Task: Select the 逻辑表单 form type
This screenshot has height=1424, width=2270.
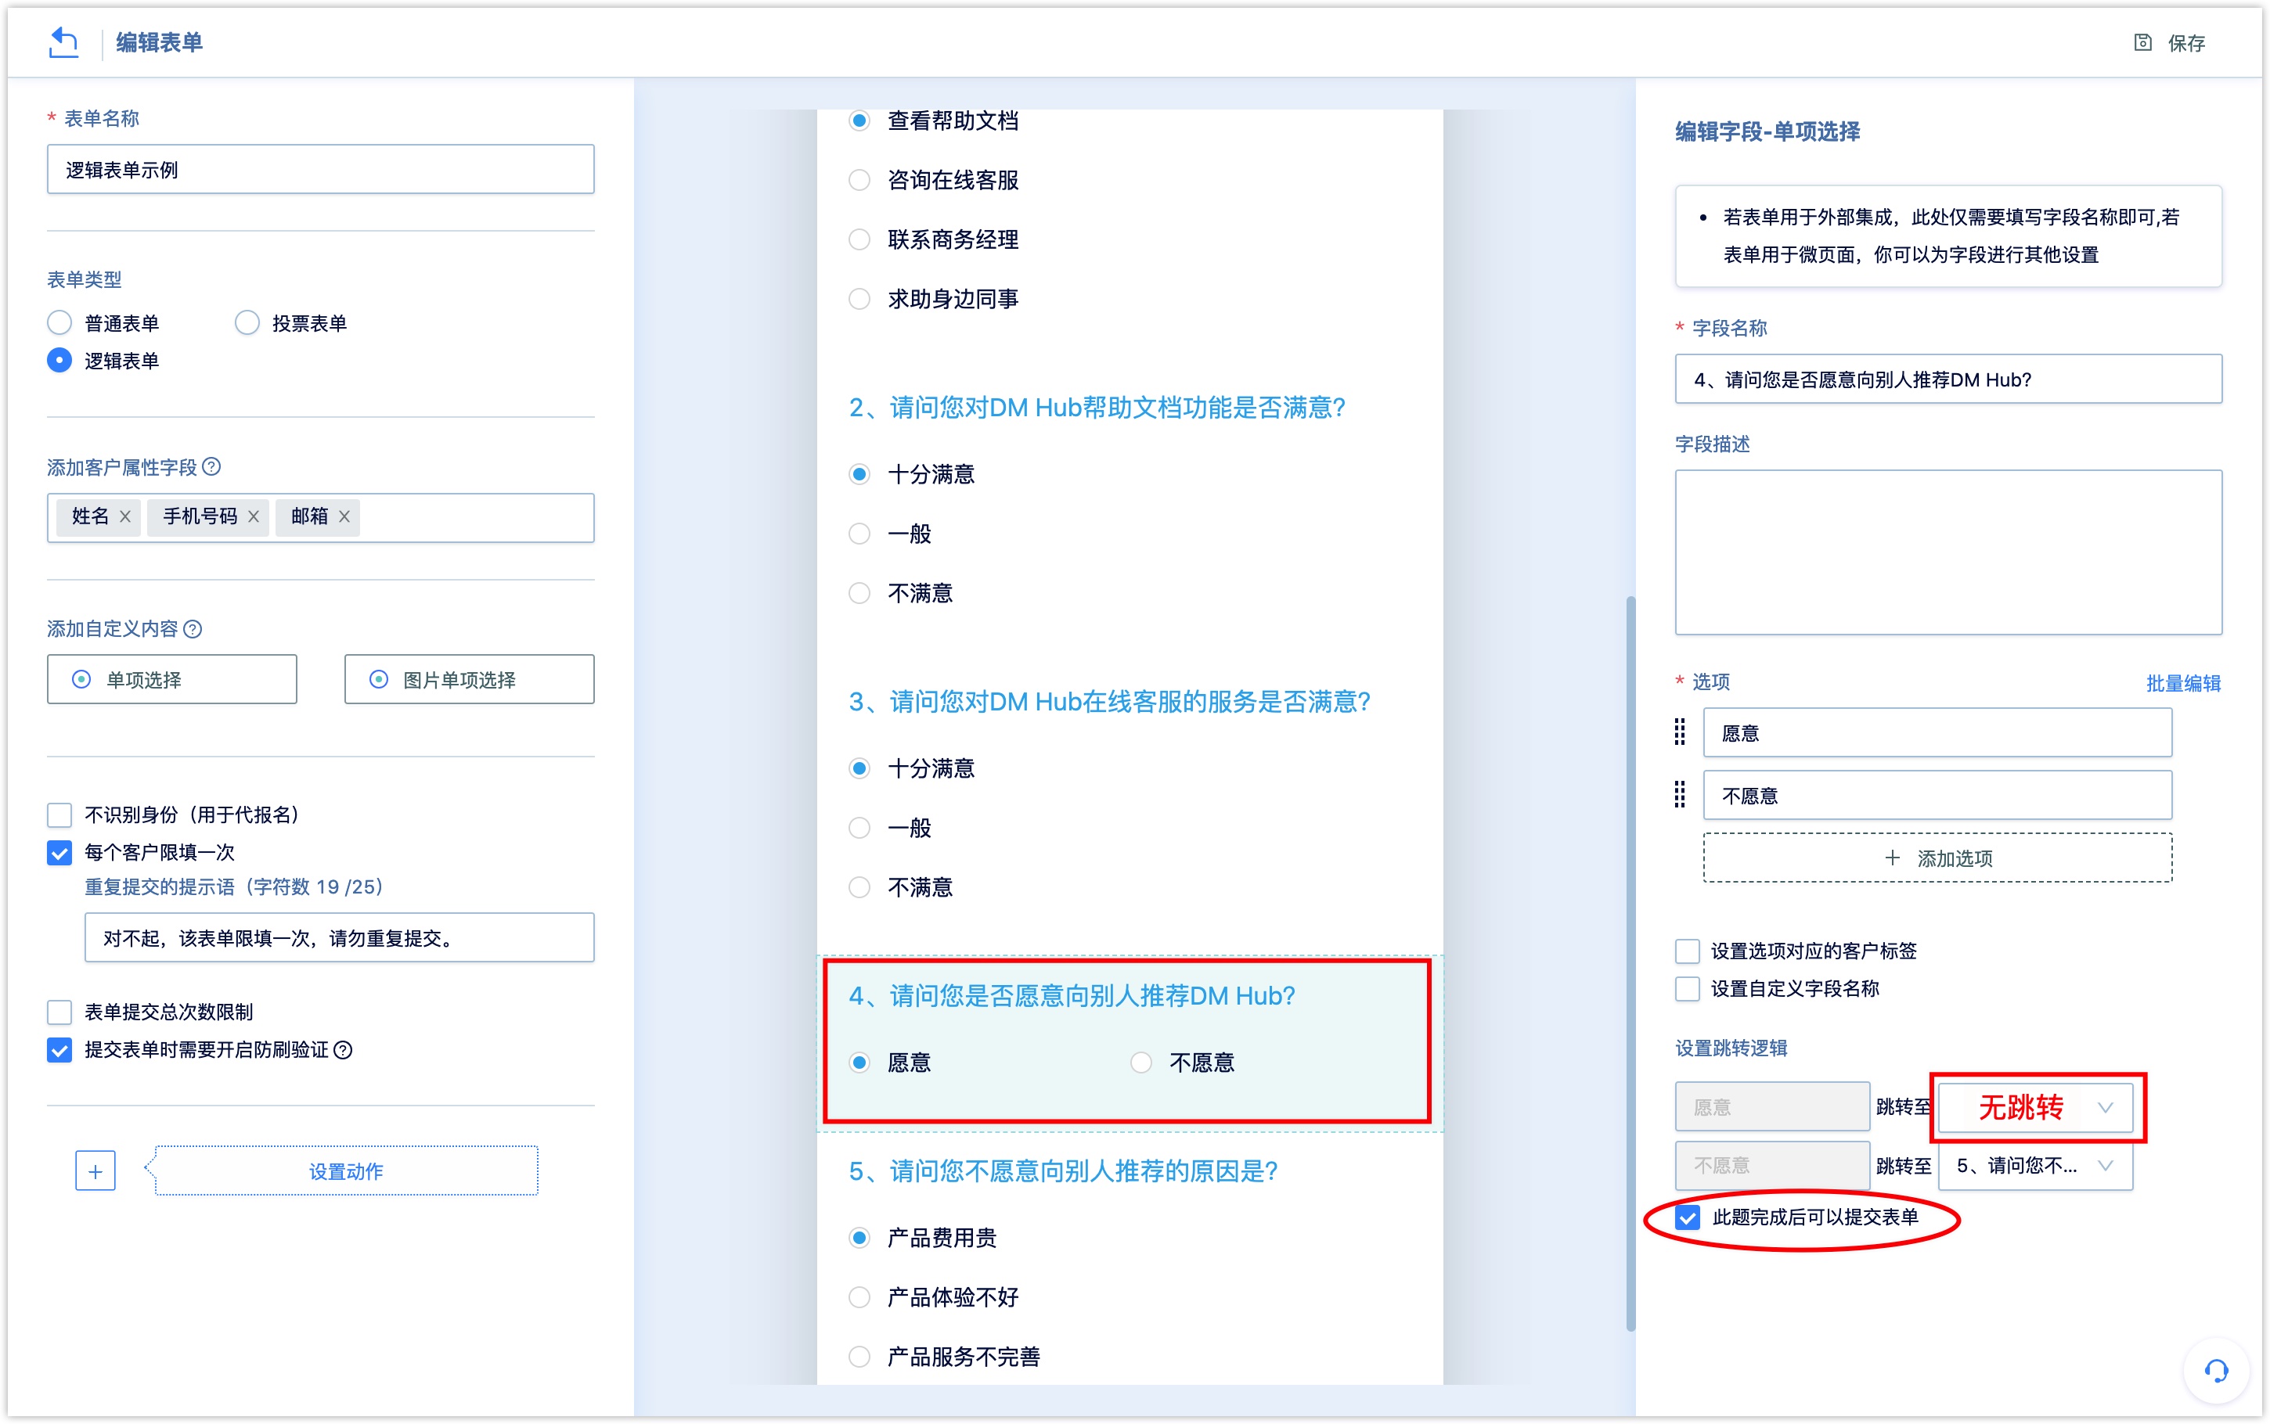Action: (x=59, y=361)
